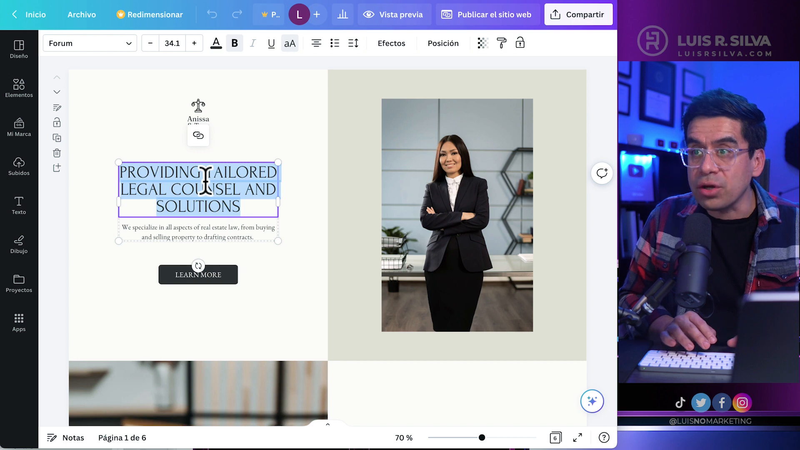
Task: Select the woman portrait photo
Action: pyautogui.click(x=457, y=215)
